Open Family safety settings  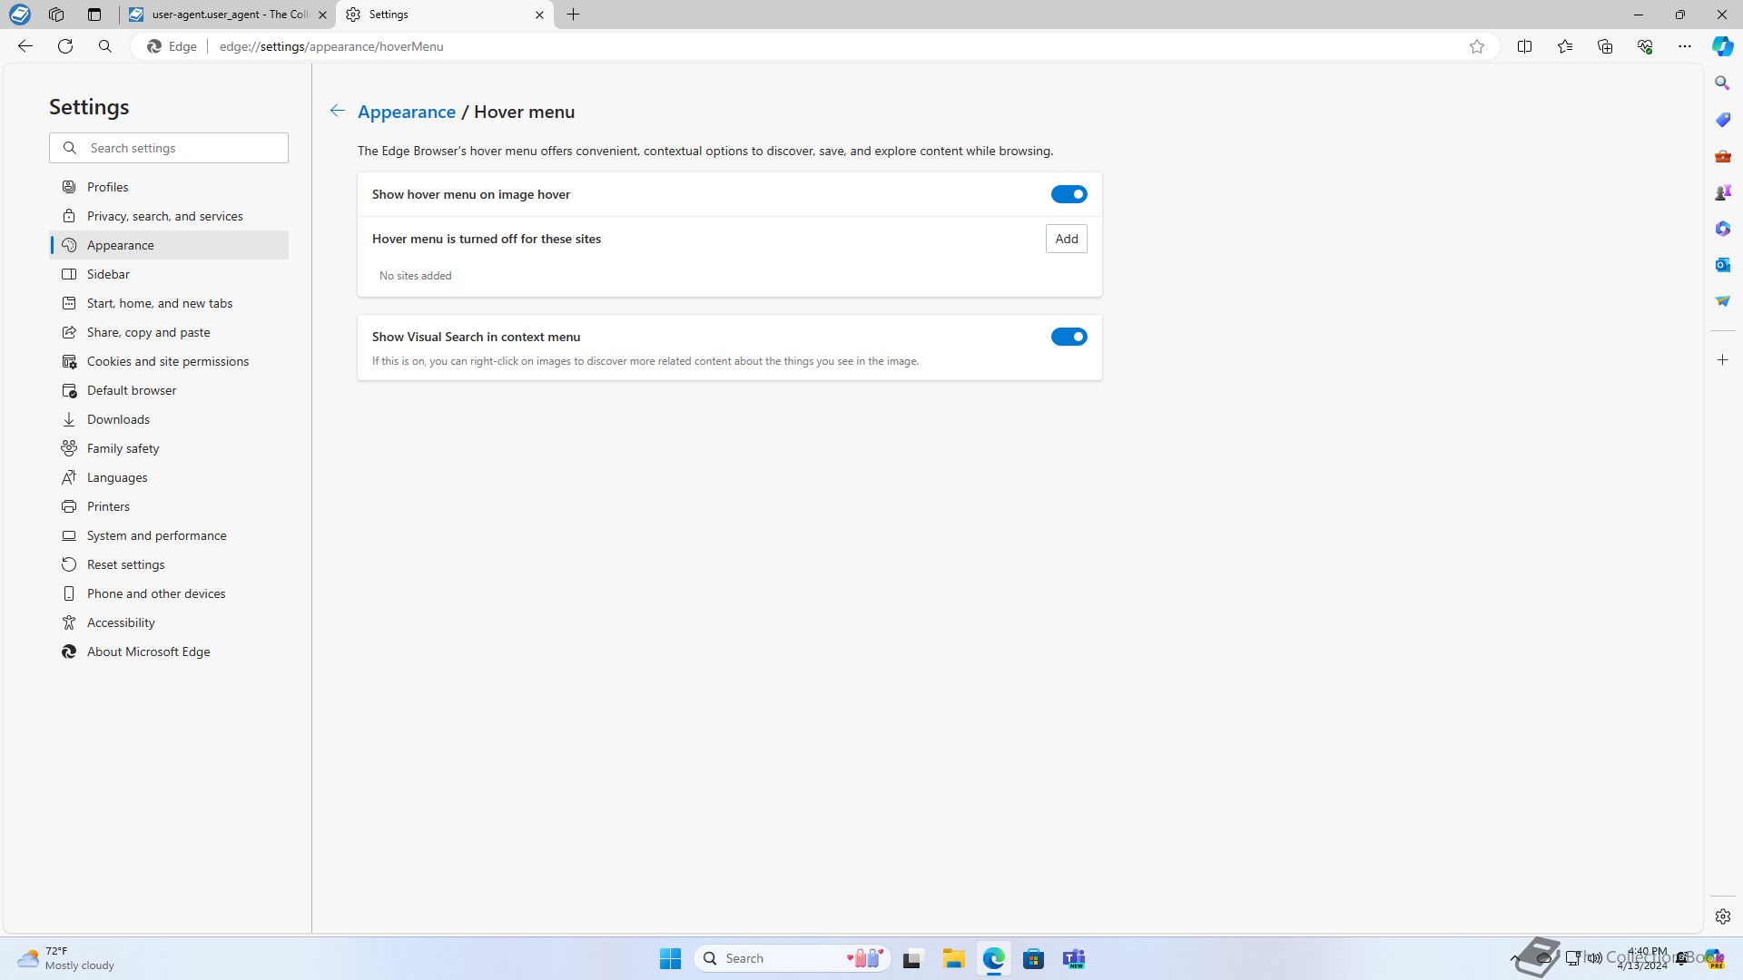169,448
